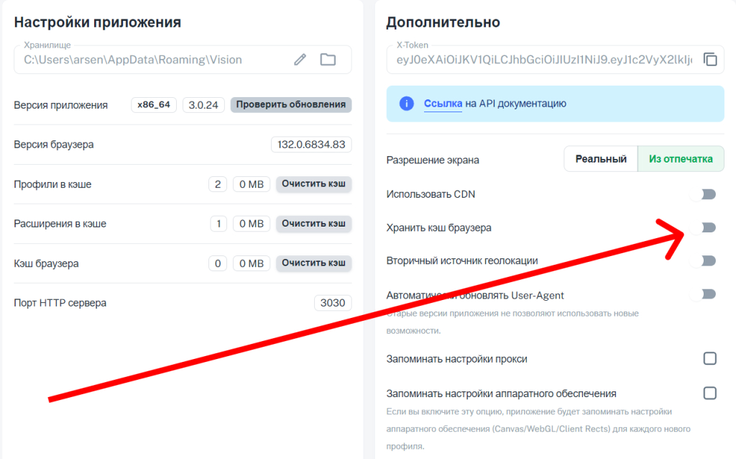Viewport: 736px width, 459px height.
Task: Clear cache for Кэш браузера row
Action: click(313, 263)
